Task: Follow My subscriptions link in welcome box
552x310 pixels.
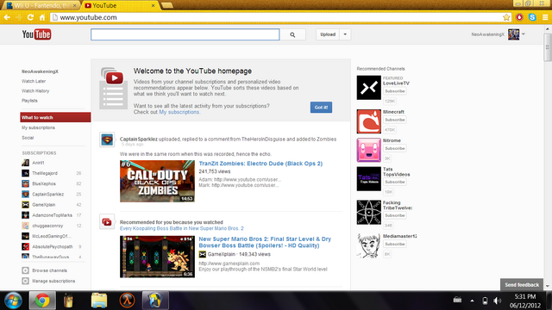Action: tap(179, 112)
